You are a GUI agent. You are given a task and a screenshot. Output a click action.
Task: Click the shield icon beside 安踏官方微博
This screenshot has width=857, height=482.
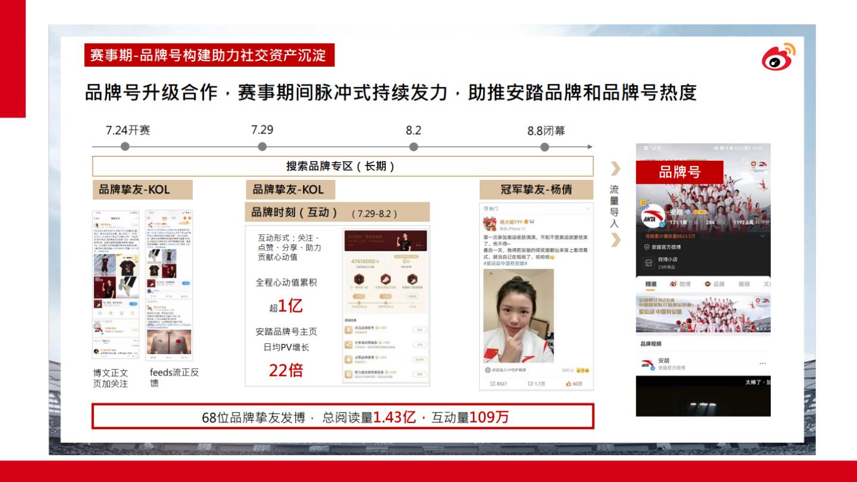647,247
